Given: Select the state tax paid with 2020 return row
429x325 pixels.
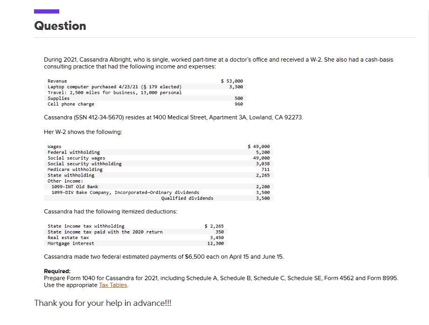Looking at the screenshot, I should pos(136,232).
